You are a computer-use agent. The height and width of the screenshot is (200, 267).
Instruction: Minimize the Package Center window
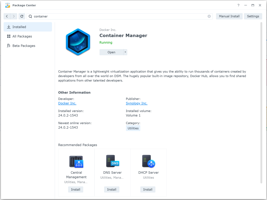246,5
